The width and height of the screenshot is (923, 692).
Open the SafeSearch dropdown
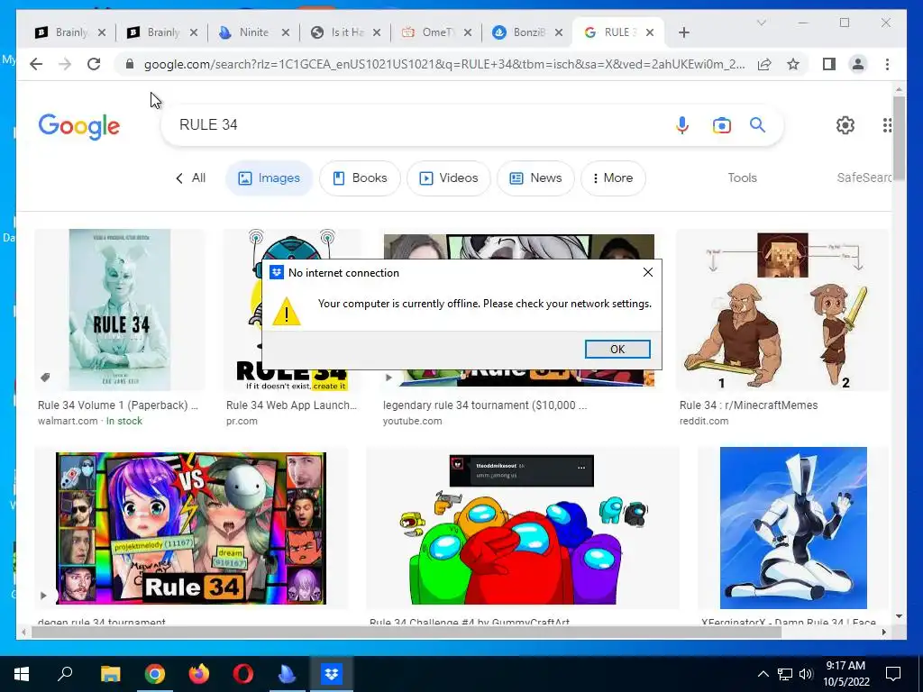pyautogui.click(x=864, y=178)
